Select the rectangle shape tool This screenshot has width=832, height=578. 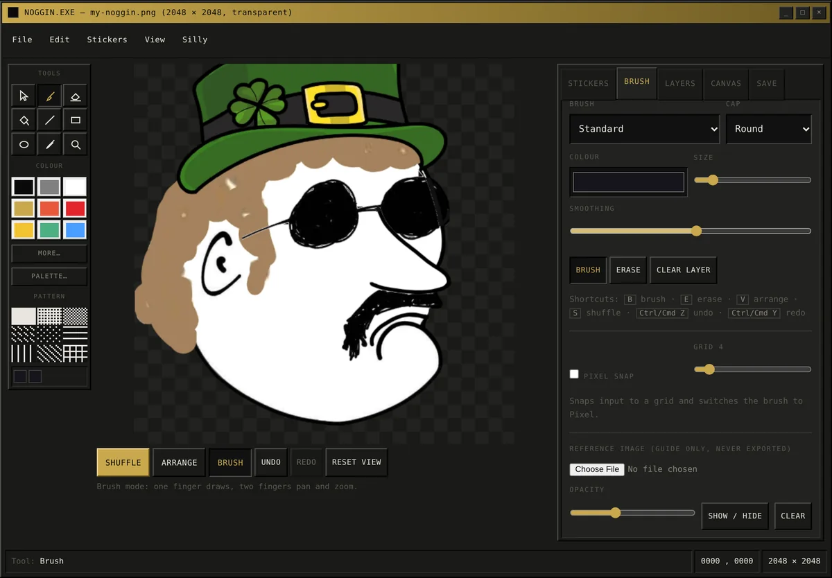[x=76, y=120]
